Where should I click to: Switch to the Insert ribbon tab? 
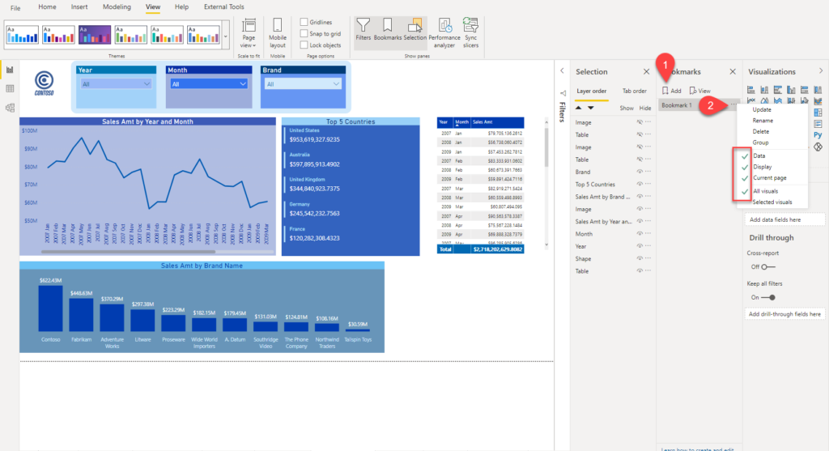point(79,6)
